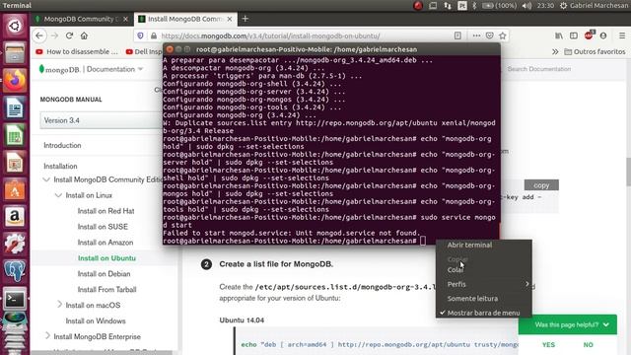
Task: Click the copy button above code
Action: pyautogui.click(x=541, y=185)
